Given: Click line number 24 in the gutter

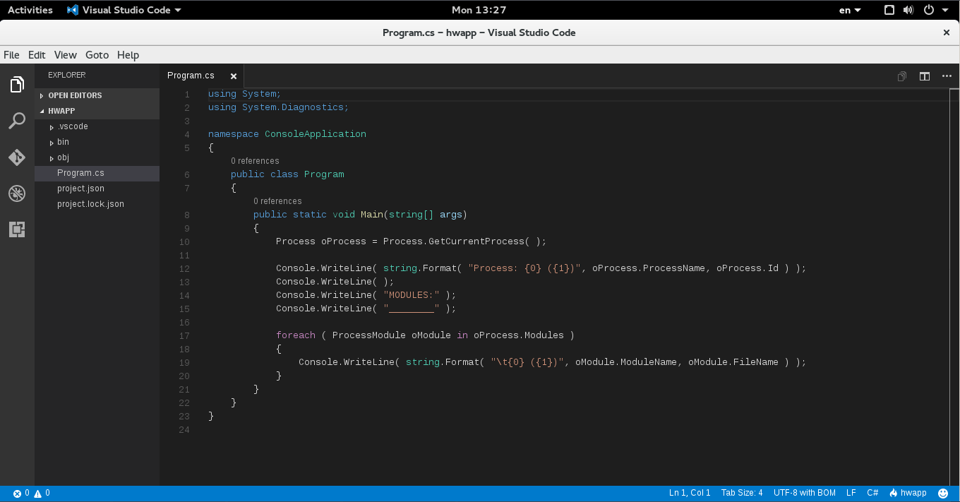Looking at the screenshot, I should (x=185, y=429).
